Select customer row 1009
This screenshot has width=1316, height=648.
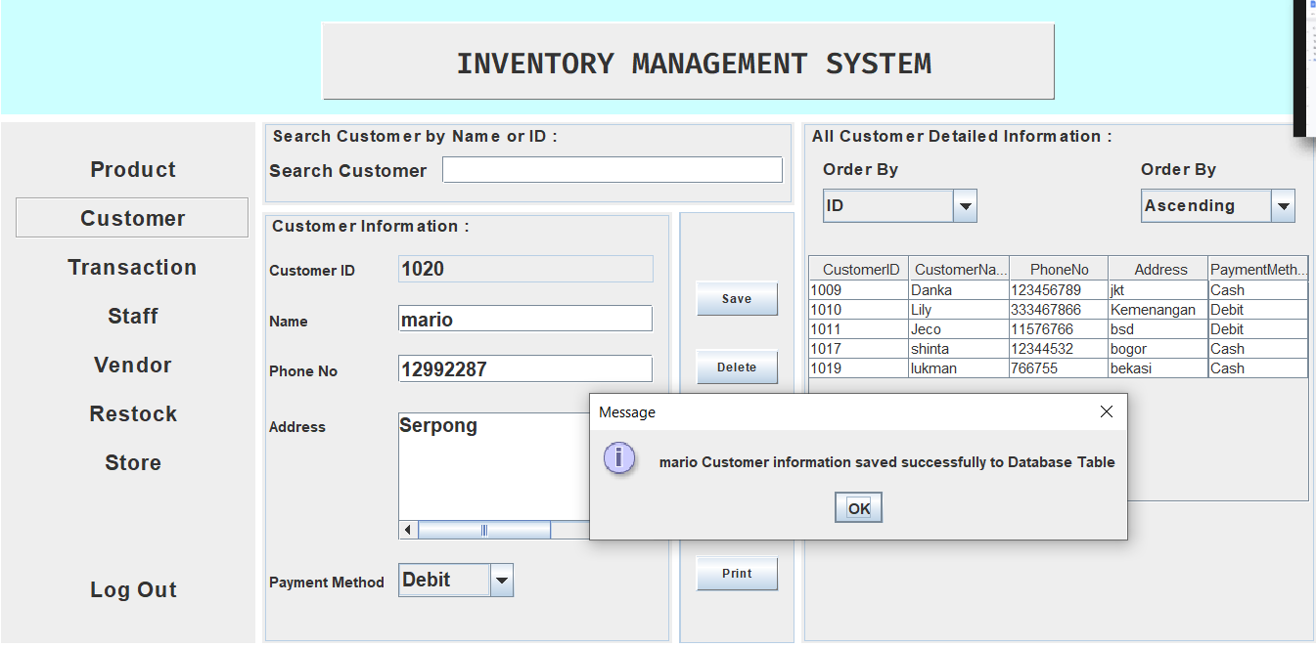1059,290
